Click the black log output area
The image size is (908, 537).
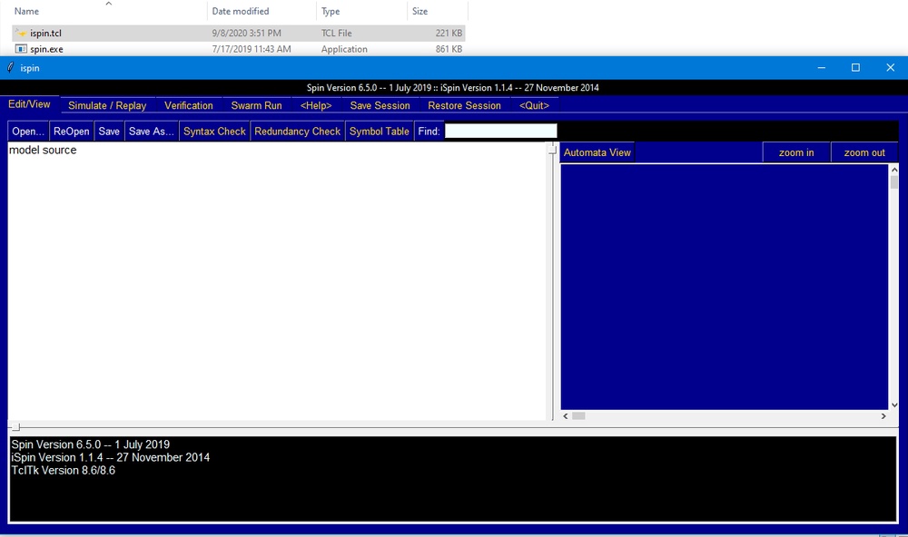(x=453, y=479)
